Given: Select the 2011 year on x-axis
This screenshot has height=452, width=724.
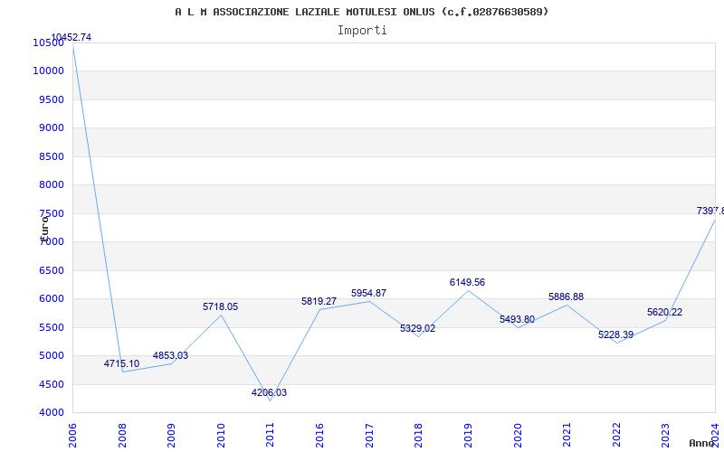Looking at the screenshot, I should 270,432.
